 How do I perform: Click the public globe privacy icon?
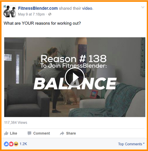coord(50,14)
